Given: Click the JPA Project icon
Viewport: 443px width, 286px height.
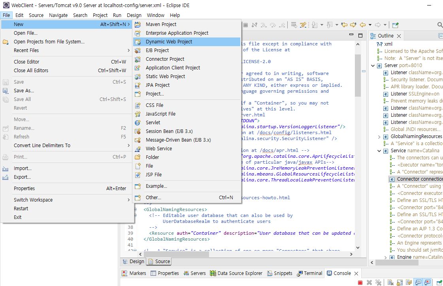Looking at the screenshot, I should tap(138, 85).
